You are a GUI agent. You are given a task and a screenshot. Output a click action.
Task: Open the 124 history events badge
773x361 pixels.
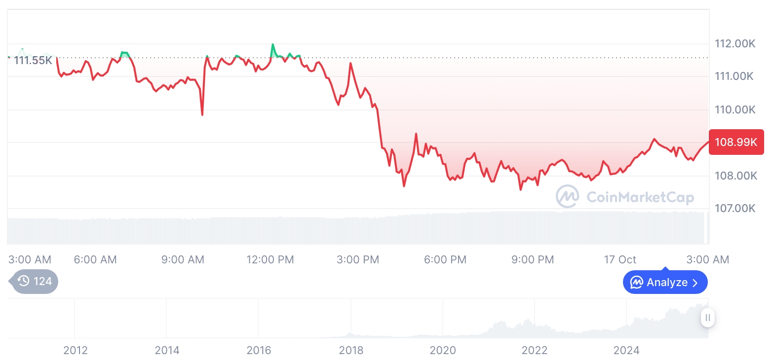click(x=35, y=282)
